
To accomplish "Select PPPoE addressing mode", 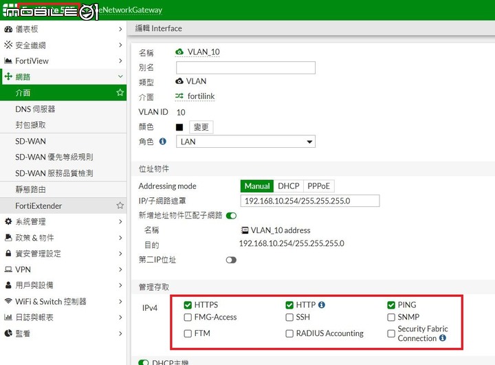I will 318,186.
